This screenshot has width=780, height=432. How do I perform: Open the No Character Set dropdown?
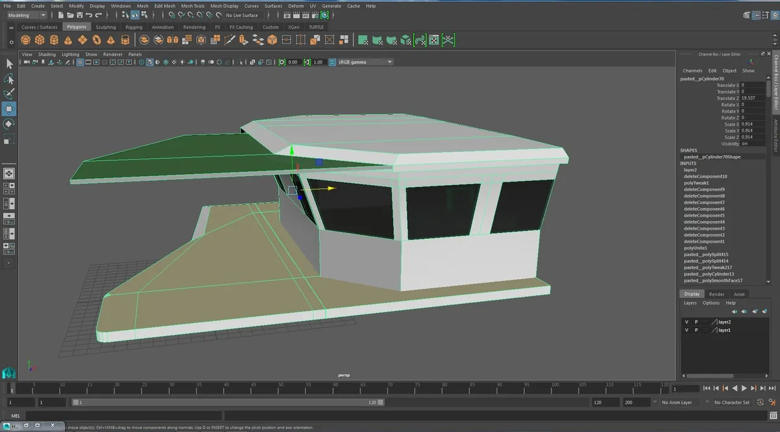tap(732, 402)
